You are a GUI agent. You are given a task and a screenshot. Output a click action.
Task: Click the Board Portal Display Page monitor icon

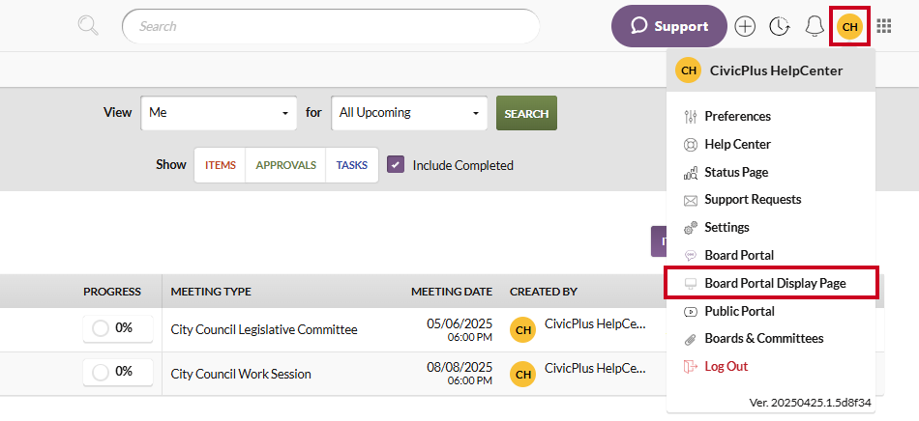coord(691,284)
